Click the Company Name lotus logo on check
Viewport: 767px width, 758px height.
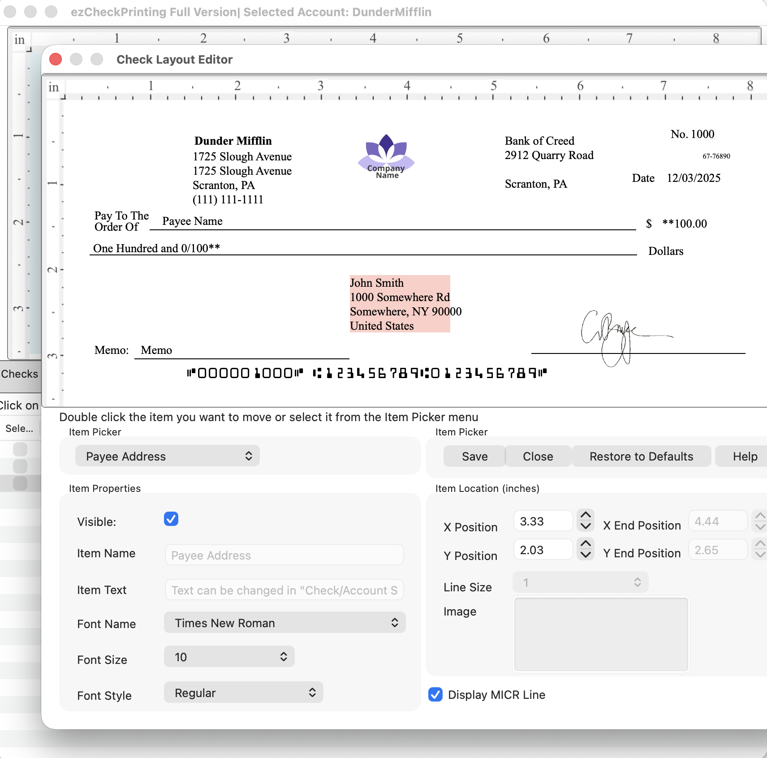[386, 156]
